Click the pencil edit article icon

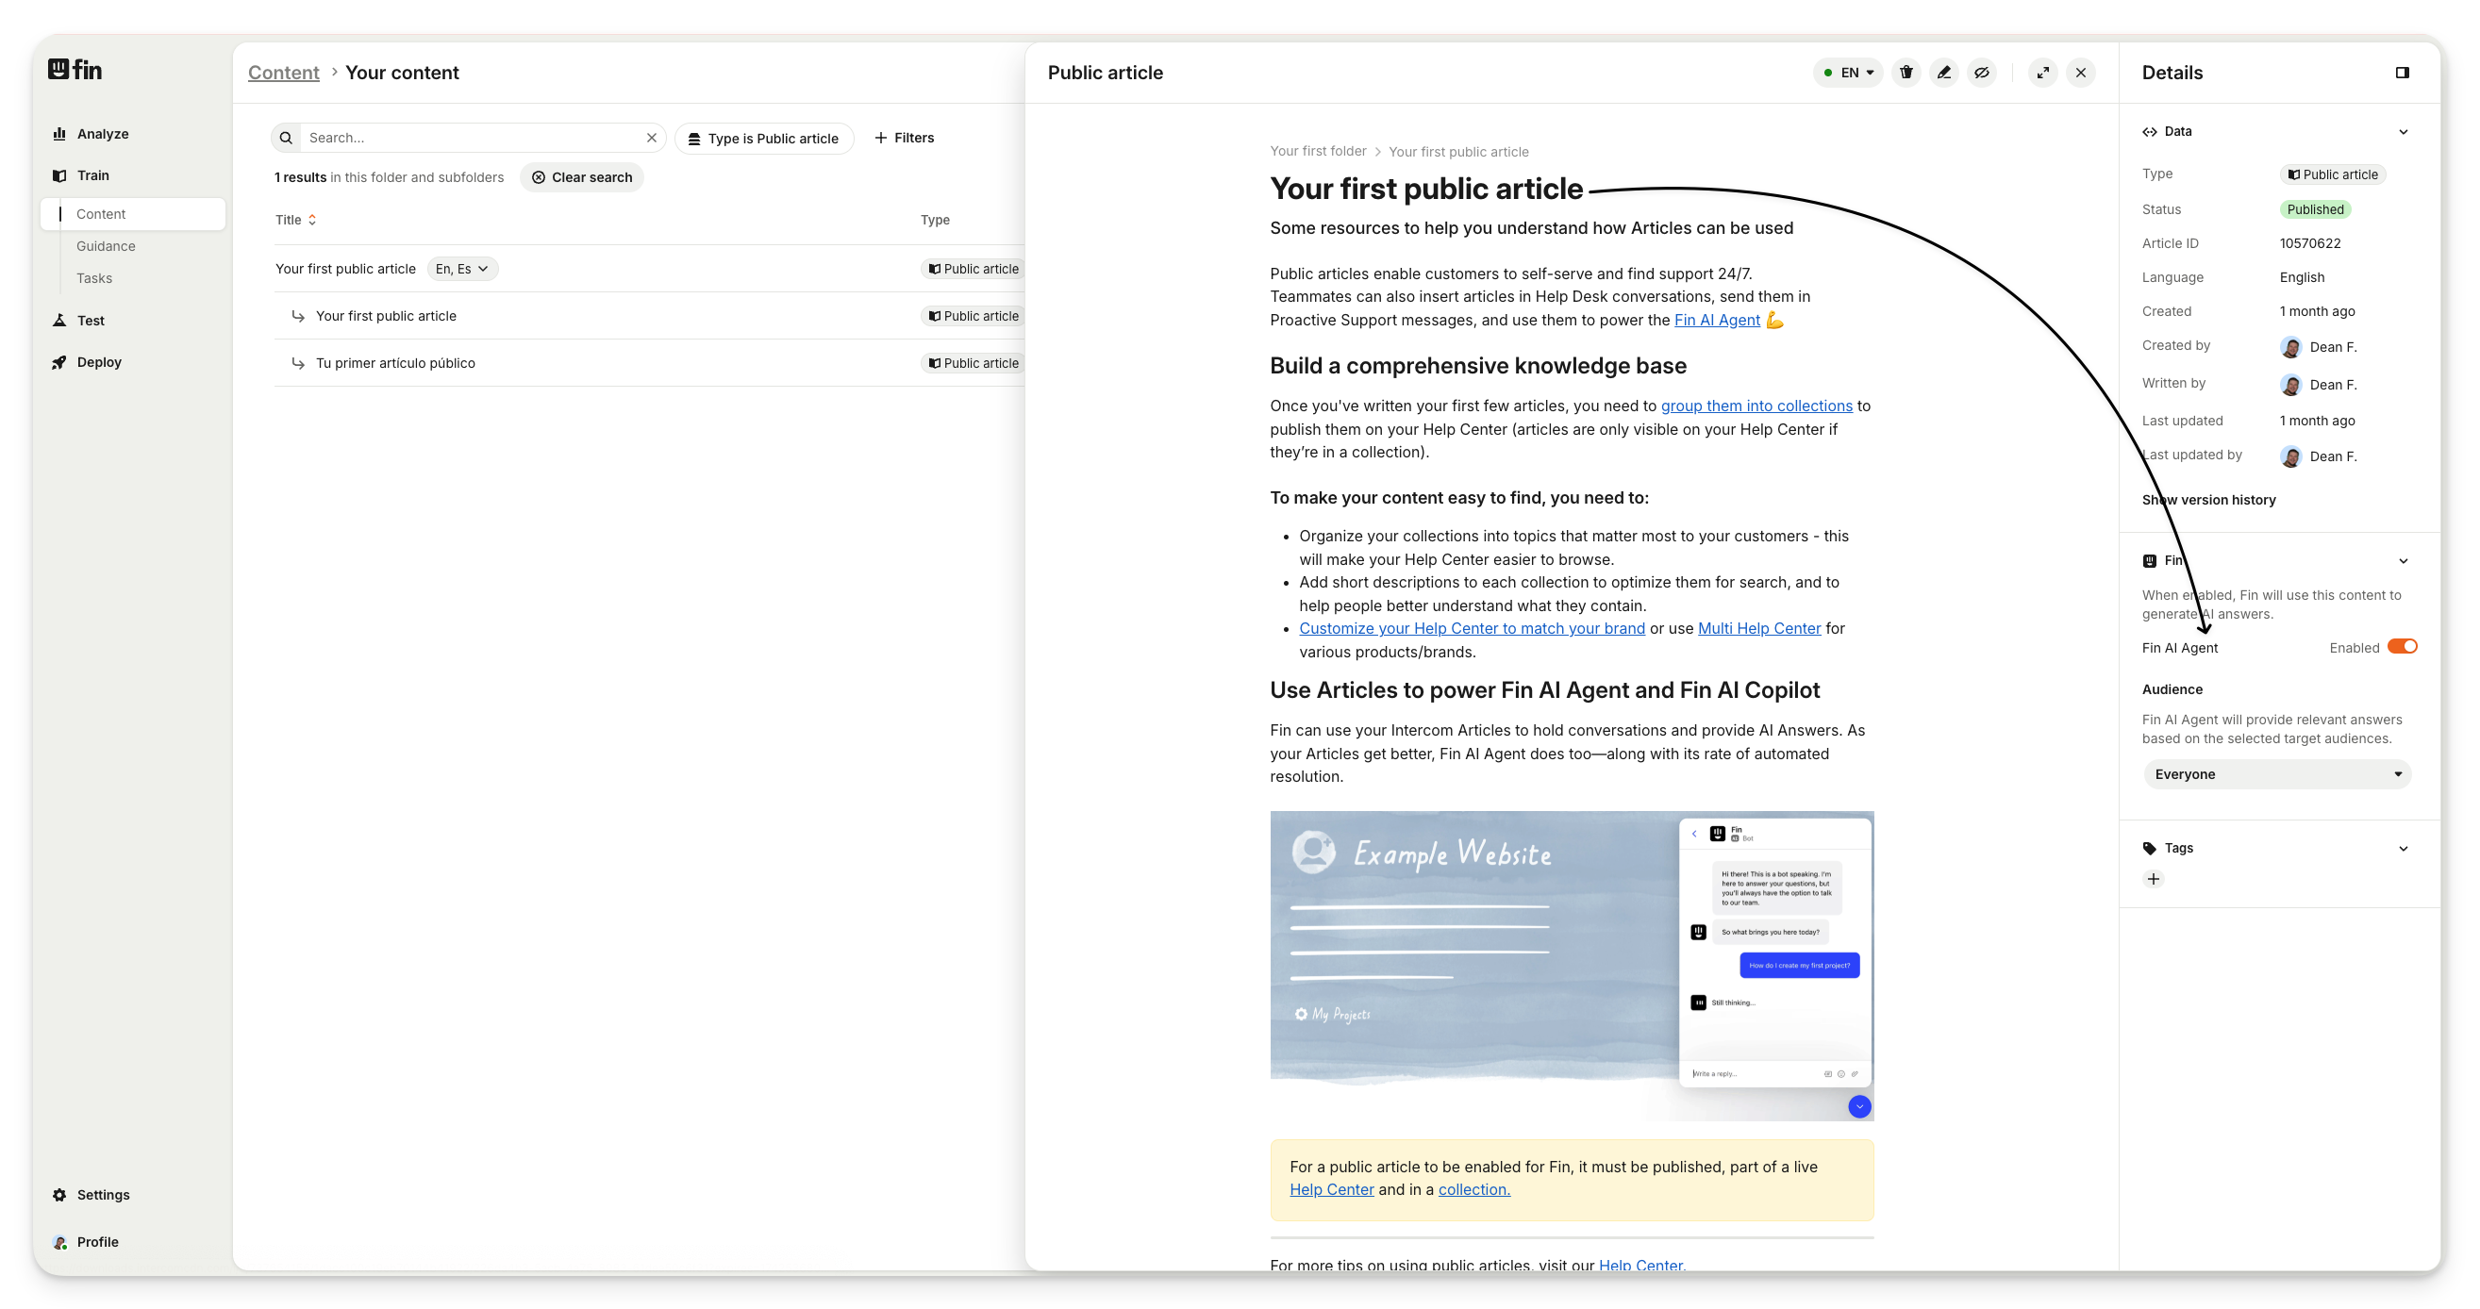pos(1944,73)
